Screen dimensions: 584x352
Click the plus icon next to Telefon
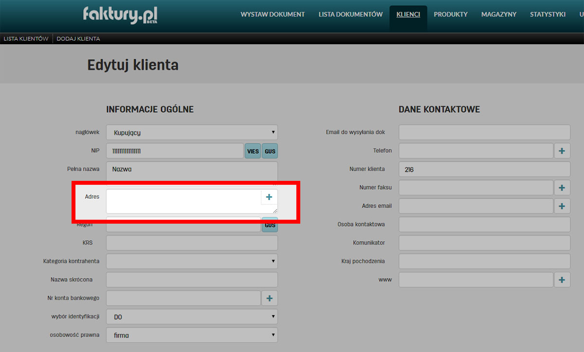[x=562, y=151]
